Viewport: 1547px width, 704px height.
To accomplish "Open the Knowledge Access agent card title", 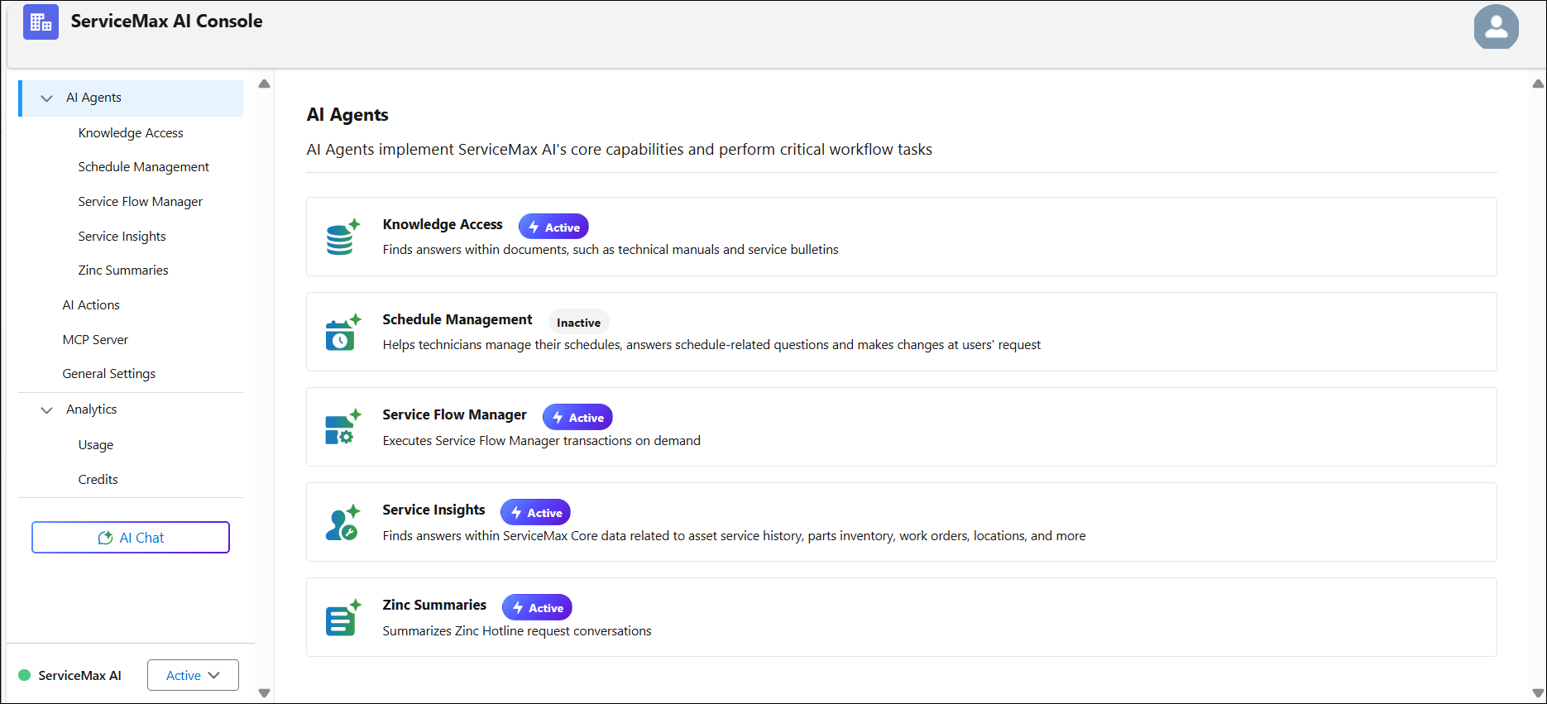I will pyautogui.click(x=443, y=224).
